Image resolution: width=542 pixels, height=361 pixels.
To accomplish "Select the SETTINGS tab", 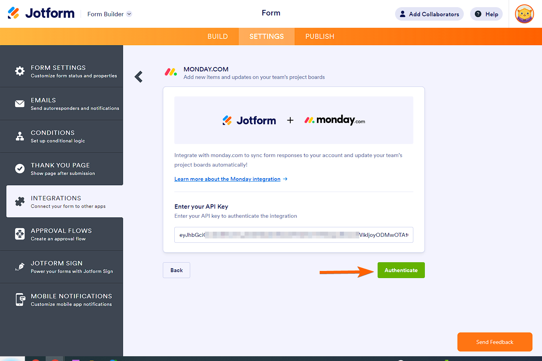I will pyautogui.click(x=266, y=36).
